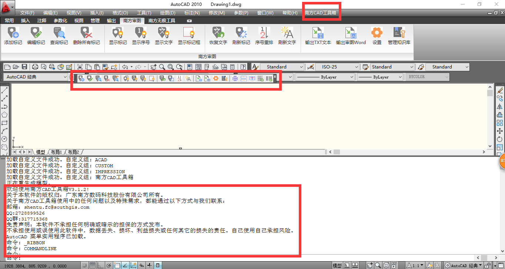The width and height of the screenshot is (505, 269).
Task: Toggle Grid display in status bar
Action: click(x=92, y=265)
